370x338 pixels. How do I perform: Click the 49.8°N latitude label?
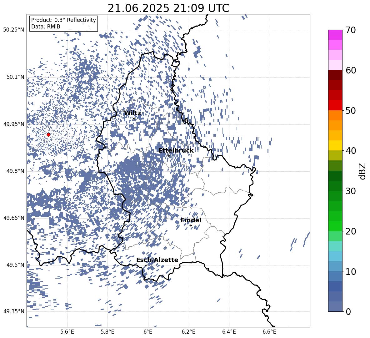(16, 171)
